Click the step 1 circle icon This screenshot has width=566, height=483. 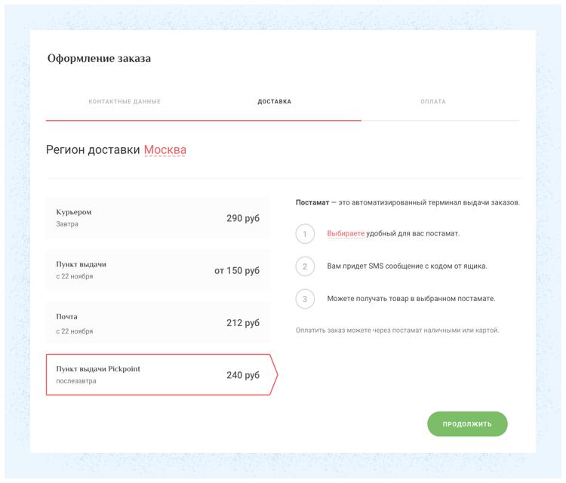coord(305,234)
